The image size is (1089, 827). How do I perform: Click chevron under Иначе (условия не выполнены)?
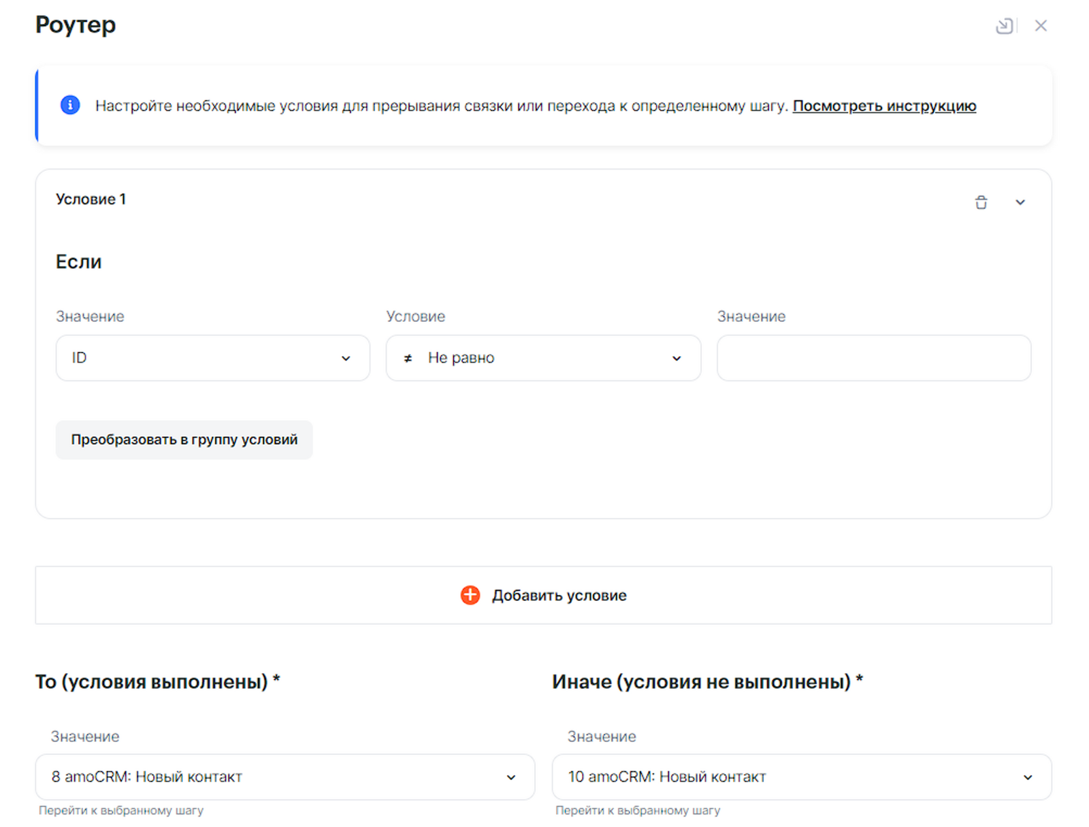1028,777
